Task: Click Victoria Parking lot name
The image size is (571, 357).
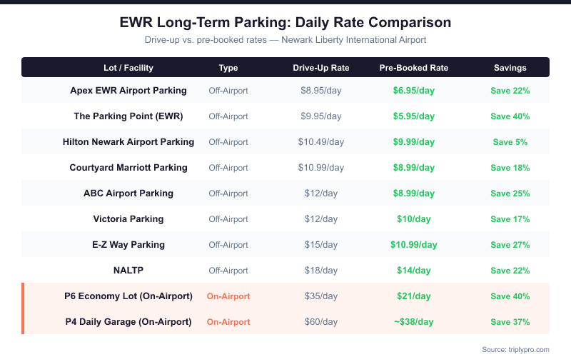Action: click(128, 219)
